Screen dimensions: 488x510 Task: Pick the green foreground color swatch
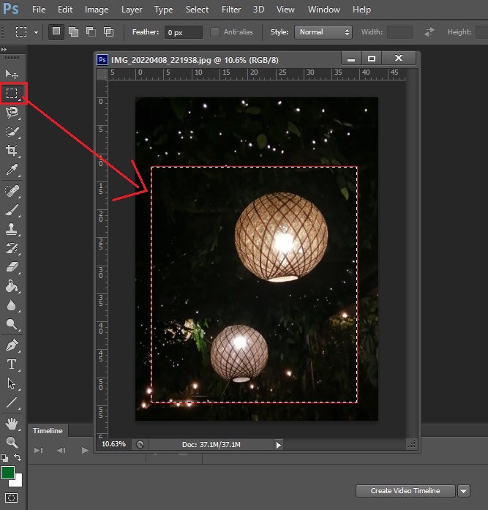pos(7,473)
